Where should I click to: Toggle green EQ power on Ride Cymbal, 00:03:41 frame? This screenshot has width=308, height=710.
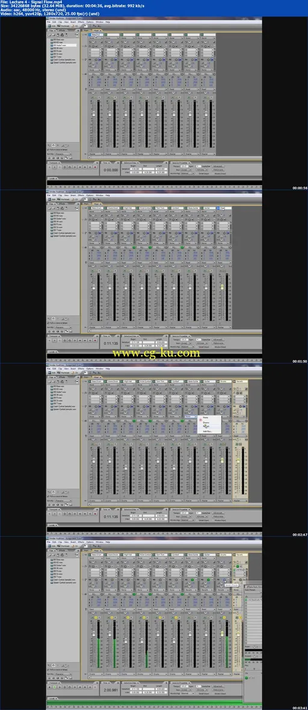150,594
